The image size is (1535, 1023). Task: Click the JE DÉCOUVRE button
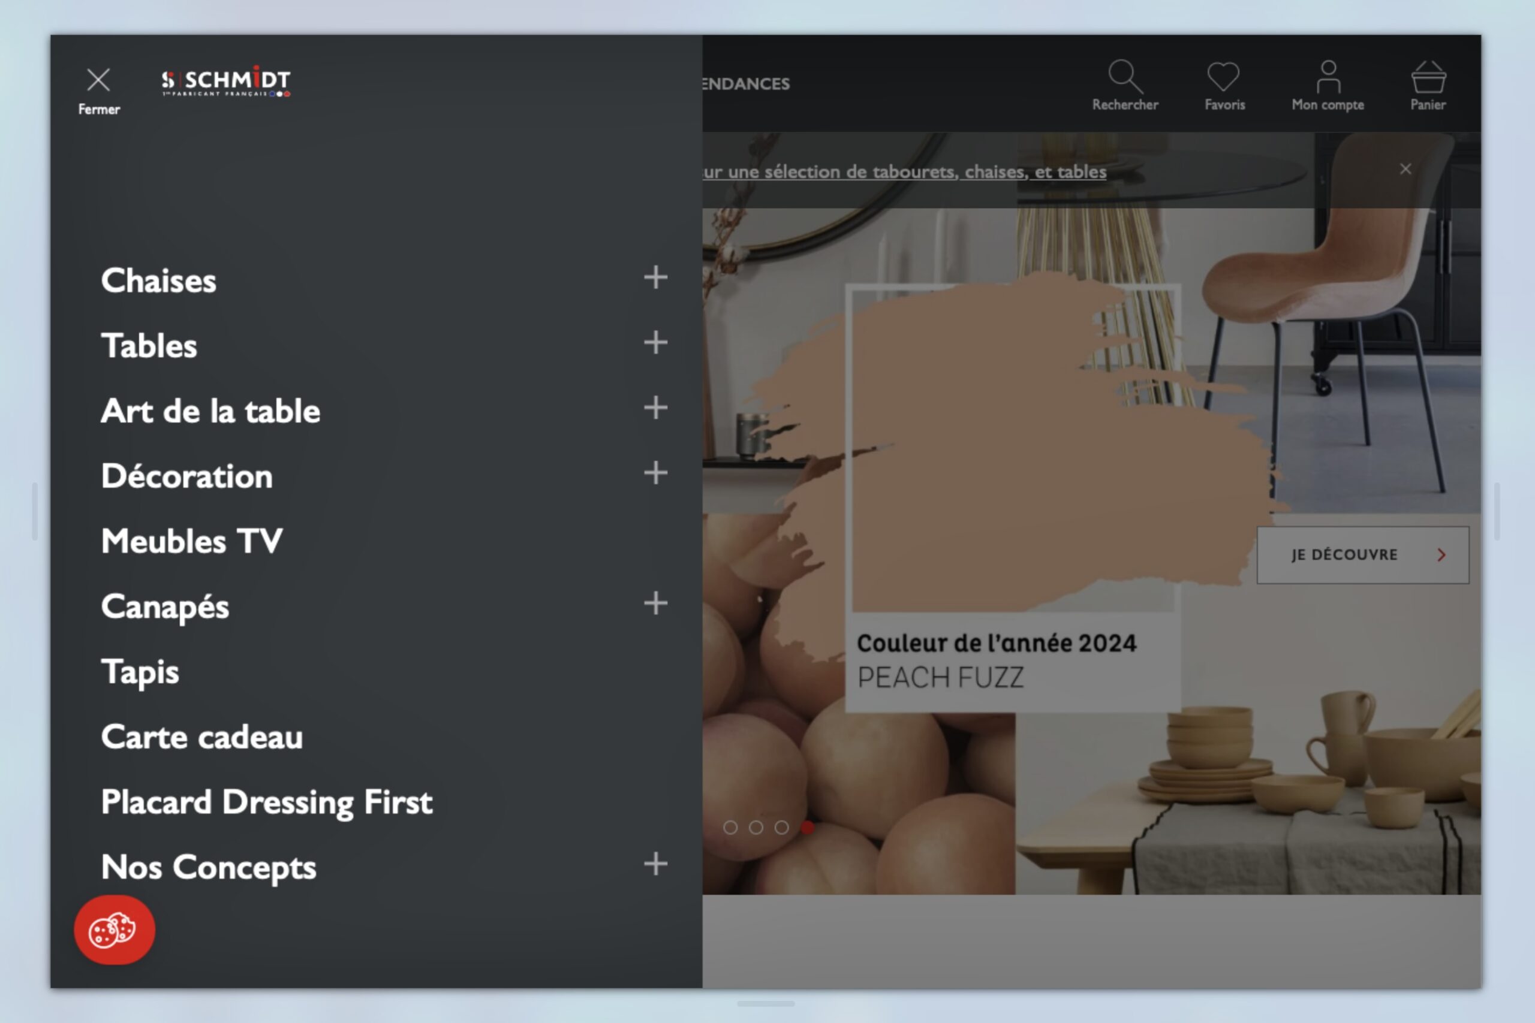click(x=1361, y=554)
